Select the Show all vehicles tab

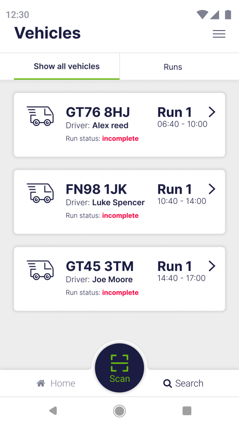pos(67,66)
